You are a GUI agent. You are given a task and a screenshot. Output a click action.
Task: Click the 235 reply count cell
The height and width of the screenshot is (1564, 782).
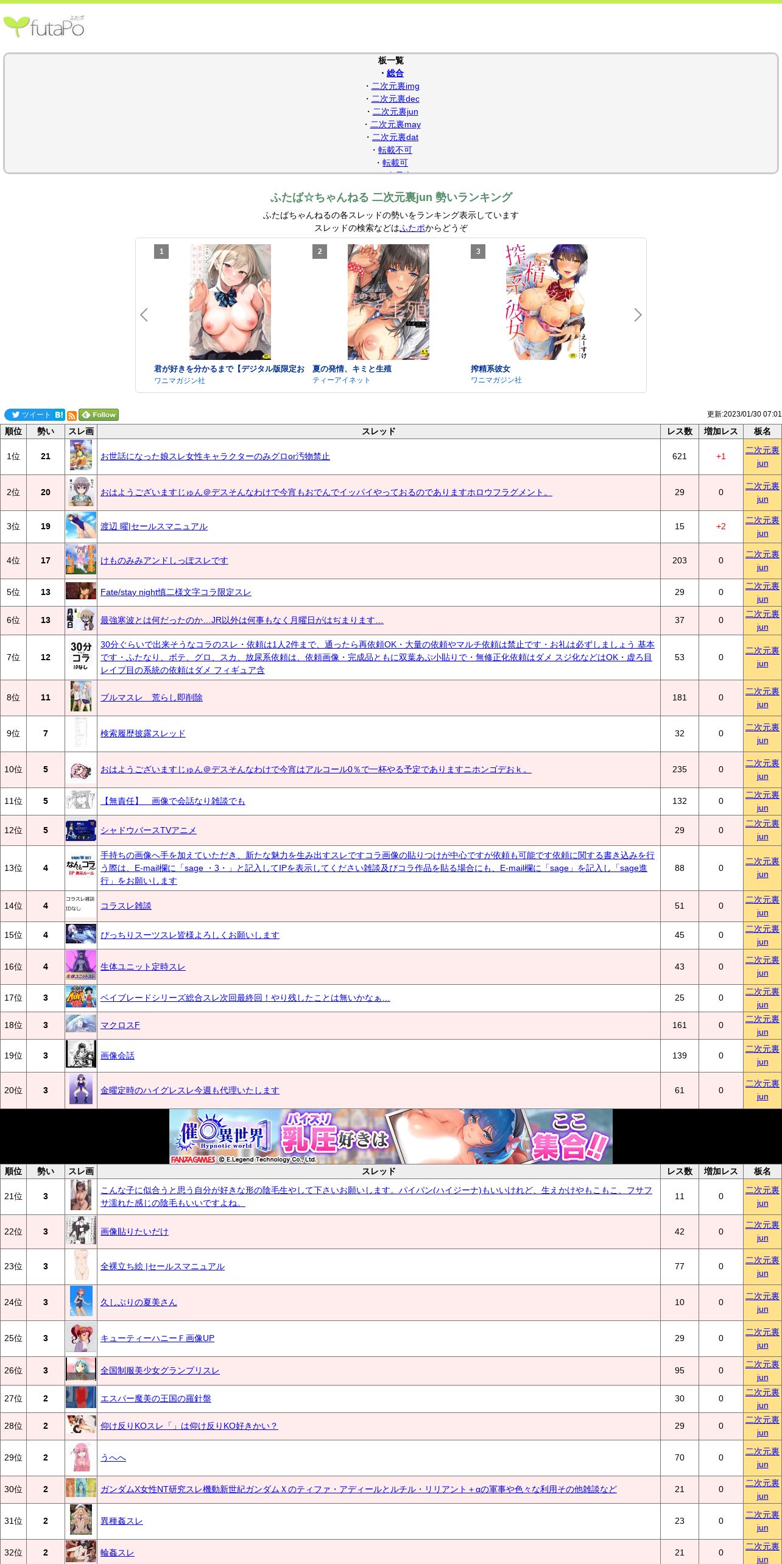680,769
